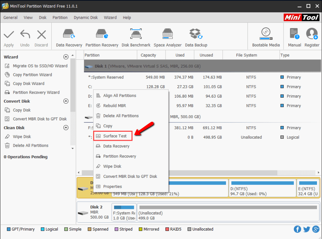Discard all pending changes
322x239 pixels.
pyautogui.click(x=41, y=36)
